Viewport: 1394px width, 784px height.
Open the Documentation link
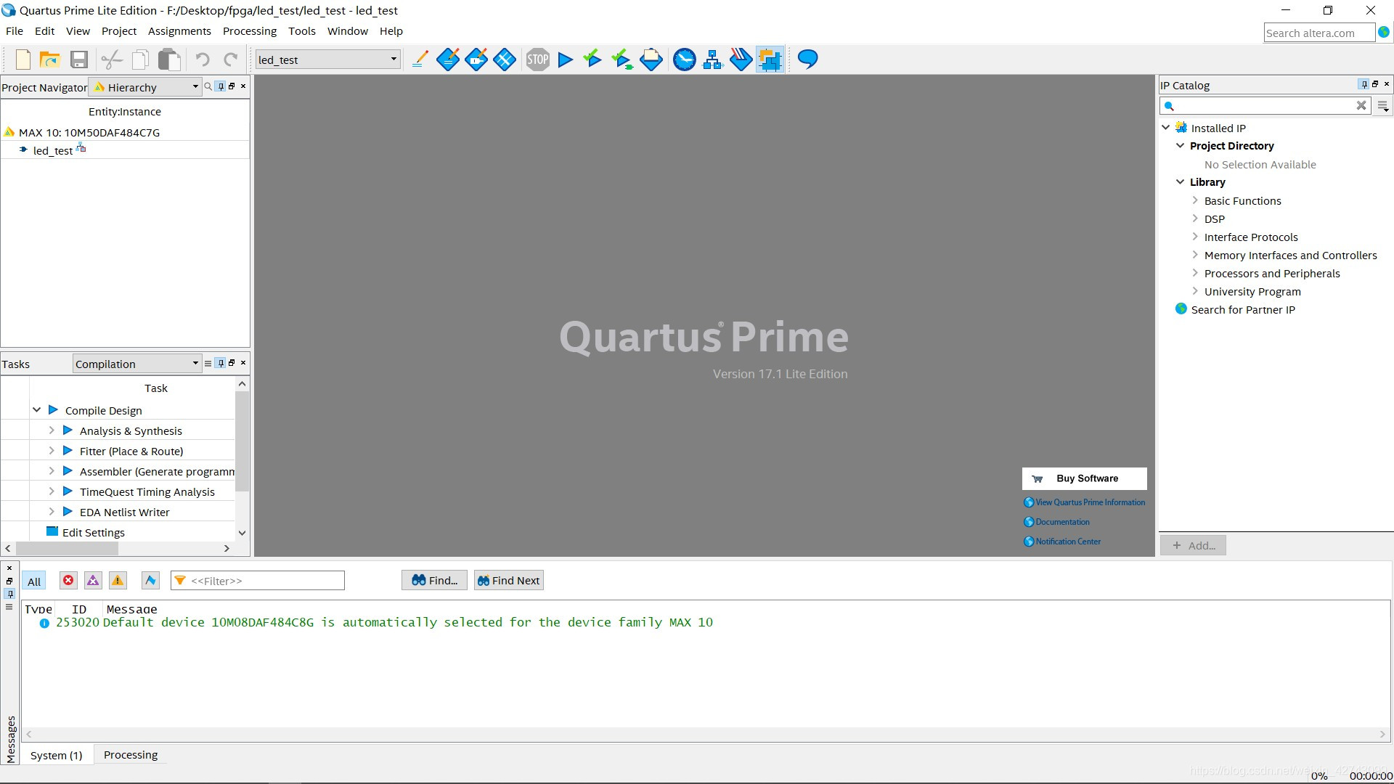(1062, 522)
